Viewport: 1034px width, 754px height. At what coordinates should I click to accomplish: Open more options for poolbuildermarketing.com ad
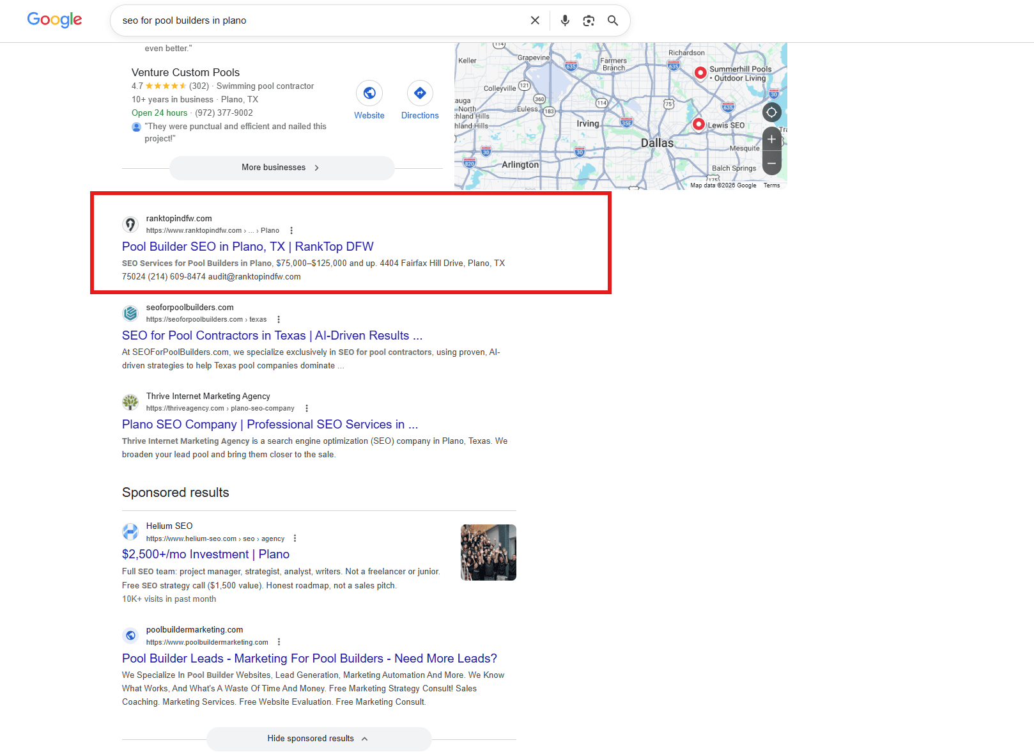tap(279, 642)
